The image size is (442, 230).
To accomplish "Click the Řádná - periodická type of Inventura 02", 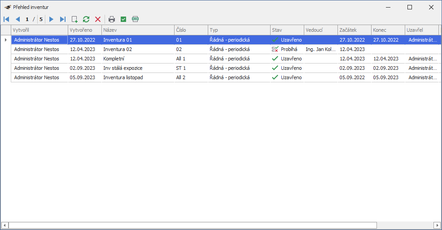I will click(x=239, y=49).
